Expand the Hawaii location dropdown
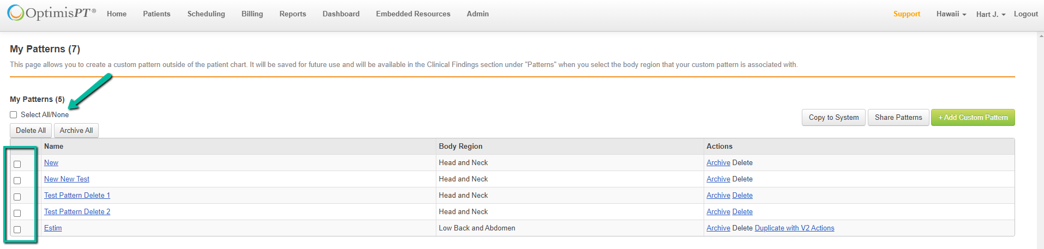The width and height of the screenshot is (1044, 249). pyautogui.click(x=951, y=14)
